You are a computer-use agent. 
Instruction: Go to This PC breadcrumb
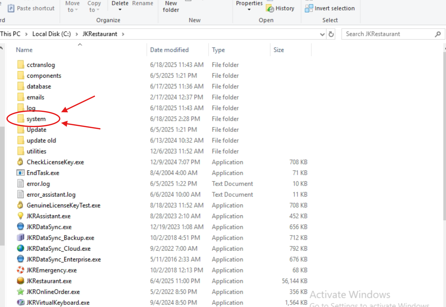point(10,34)
